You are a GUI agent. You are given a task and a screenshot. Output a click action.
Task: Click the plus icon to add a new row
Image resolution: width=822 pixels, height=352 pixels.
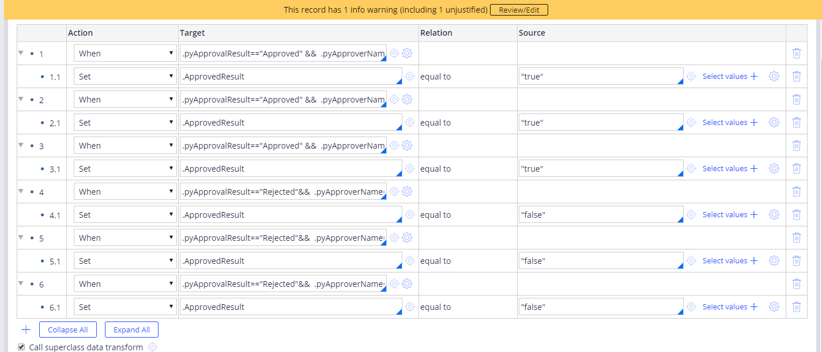pos(25,330)
